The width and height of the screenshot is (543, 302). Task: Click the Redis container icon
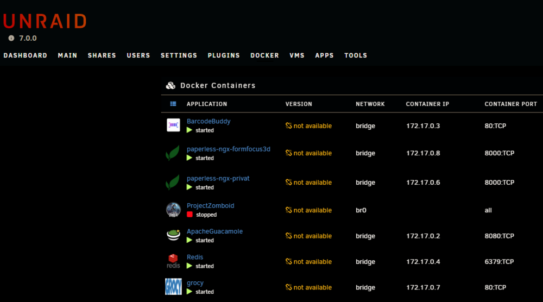tap(173, 261)
